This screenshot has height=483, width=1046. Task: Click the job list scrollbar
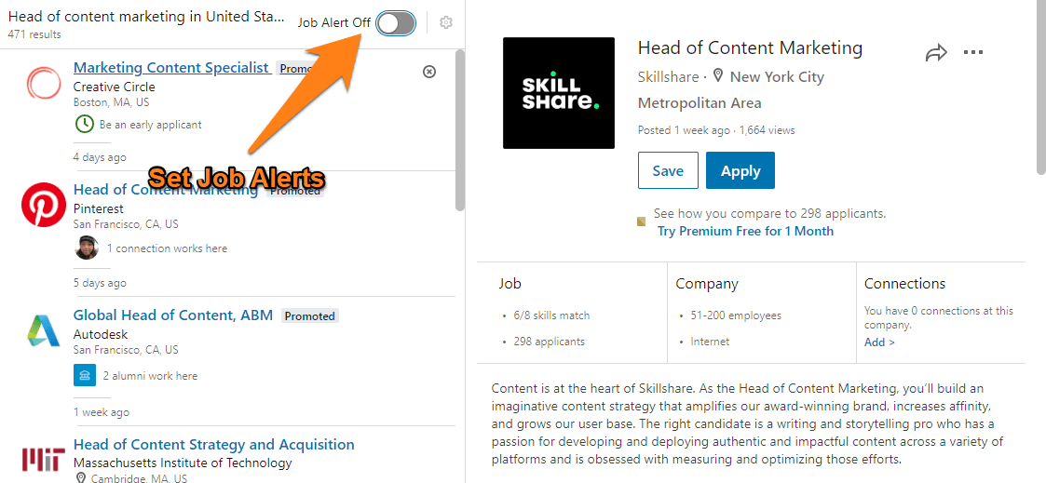(459, 130)
